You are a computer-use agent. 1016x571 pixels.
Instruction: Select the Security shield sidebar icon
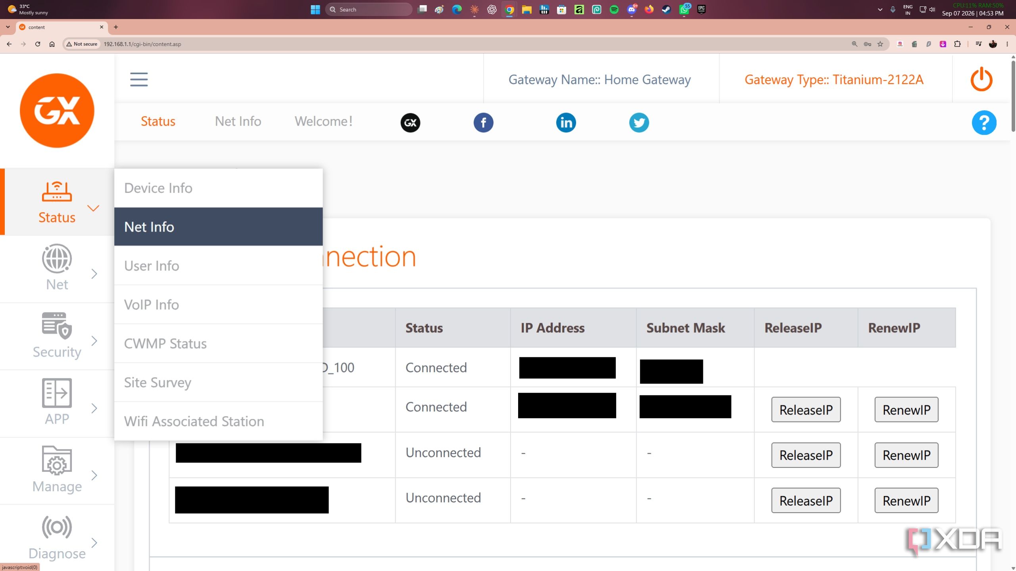(x=57, y=326)
